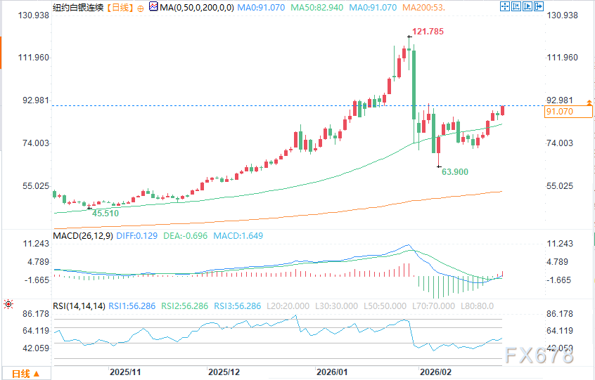Image resolution: width=595 pixels, height=380 pixels.
Task: Click the 纽约白银连续 instrument title
Action: pyautogui.click(x=77, y=8)
